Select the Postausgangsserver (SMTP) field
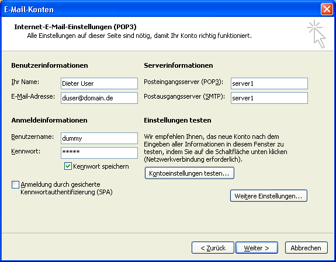Screen dimensions: 336x262 coord(269,98)
